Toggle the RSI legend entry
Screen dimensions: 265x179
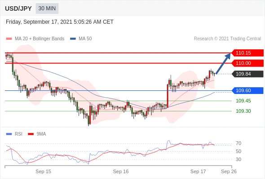(14, 134)
